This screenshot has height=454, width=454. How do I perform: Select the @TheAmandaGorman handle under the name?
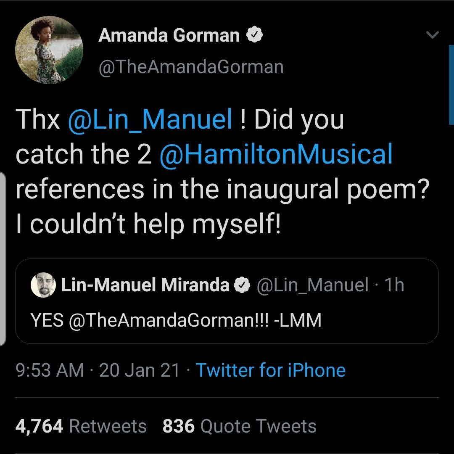point(190,67)
